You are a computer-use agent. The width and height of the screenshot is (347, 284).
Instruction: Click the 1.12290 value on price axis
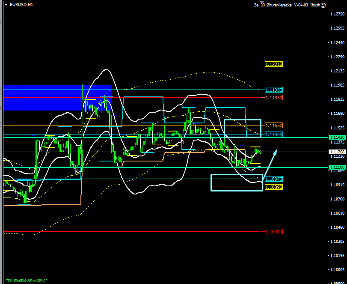pos(338,57)
